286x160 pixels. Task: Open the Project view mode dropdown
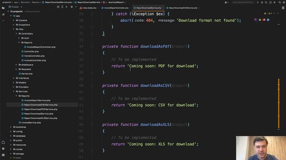16,7
